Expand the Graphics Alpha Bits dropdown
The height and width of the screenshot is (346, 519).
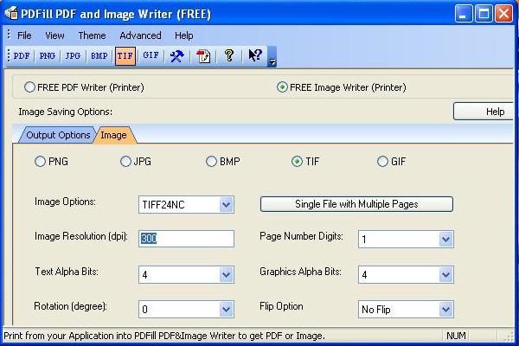point(445,274)
